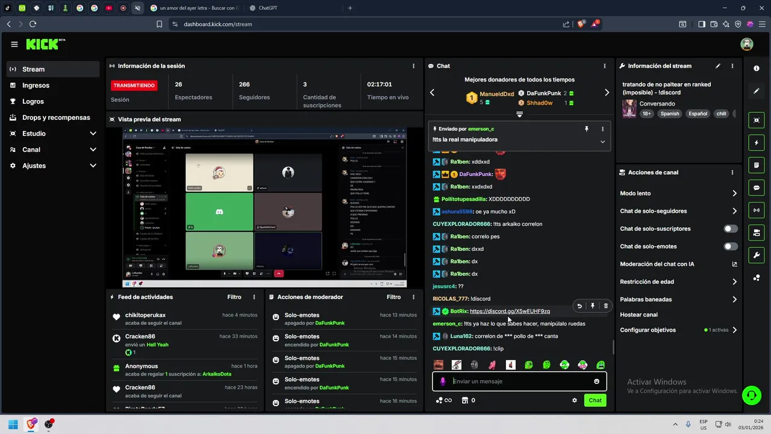Viewport: 771px width, 434px height.
Task: Expand the pinned message chevron
Action: [x=602, y=142]
